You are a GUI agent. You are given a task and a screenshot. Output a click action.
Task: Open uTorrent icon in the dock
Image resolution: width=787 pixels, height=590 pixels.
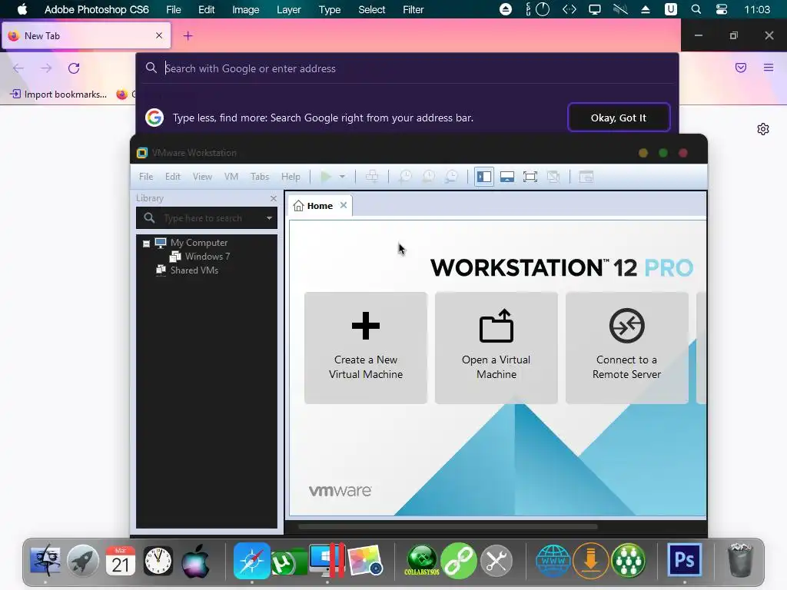(x=289, y=562)
